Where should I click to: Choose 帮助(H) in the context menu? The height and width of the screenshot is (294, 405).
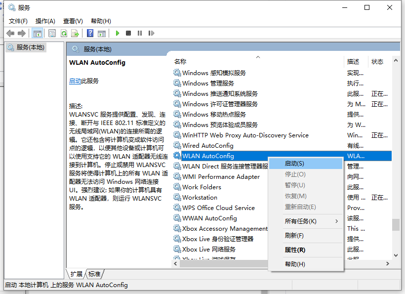[x=306, y=264]
